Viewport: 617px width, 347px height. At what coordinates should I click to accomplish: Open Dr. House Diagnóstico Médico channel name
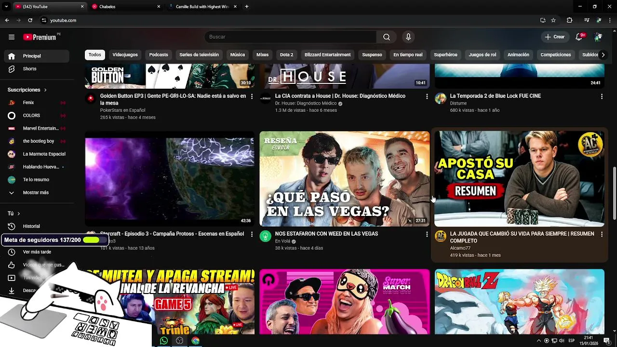coord(306,104)
